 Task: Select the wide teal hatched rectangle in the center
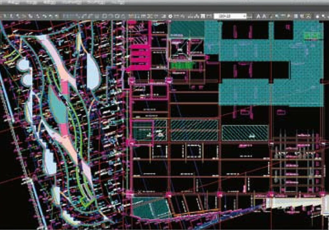(194, 130)
